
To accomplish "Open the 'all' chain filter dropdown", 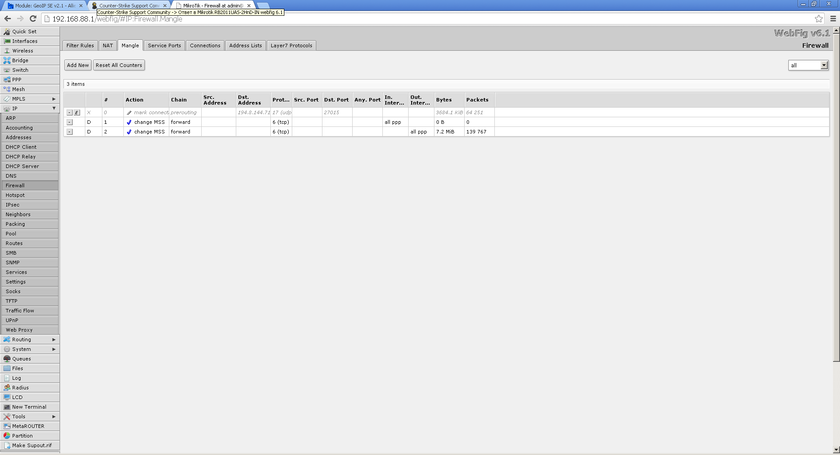I will coord(808,65).
